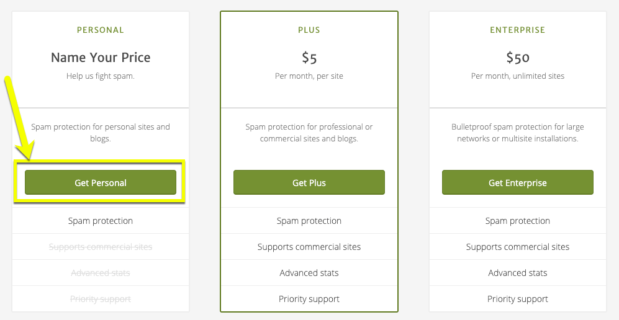Click the $50 Enterprise price
The height and width of the screenshot is (320, 619).
tap(517, 58)
